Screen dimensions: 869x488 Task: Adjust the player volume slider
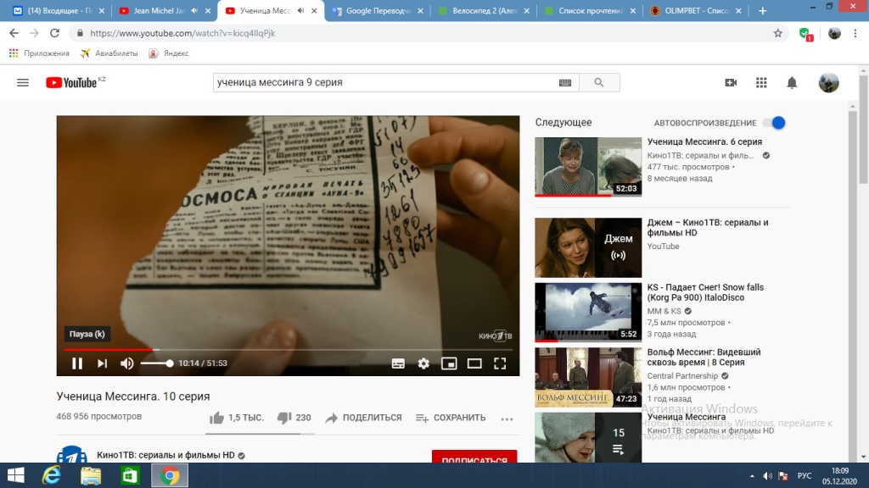click(x=157, y=363)
